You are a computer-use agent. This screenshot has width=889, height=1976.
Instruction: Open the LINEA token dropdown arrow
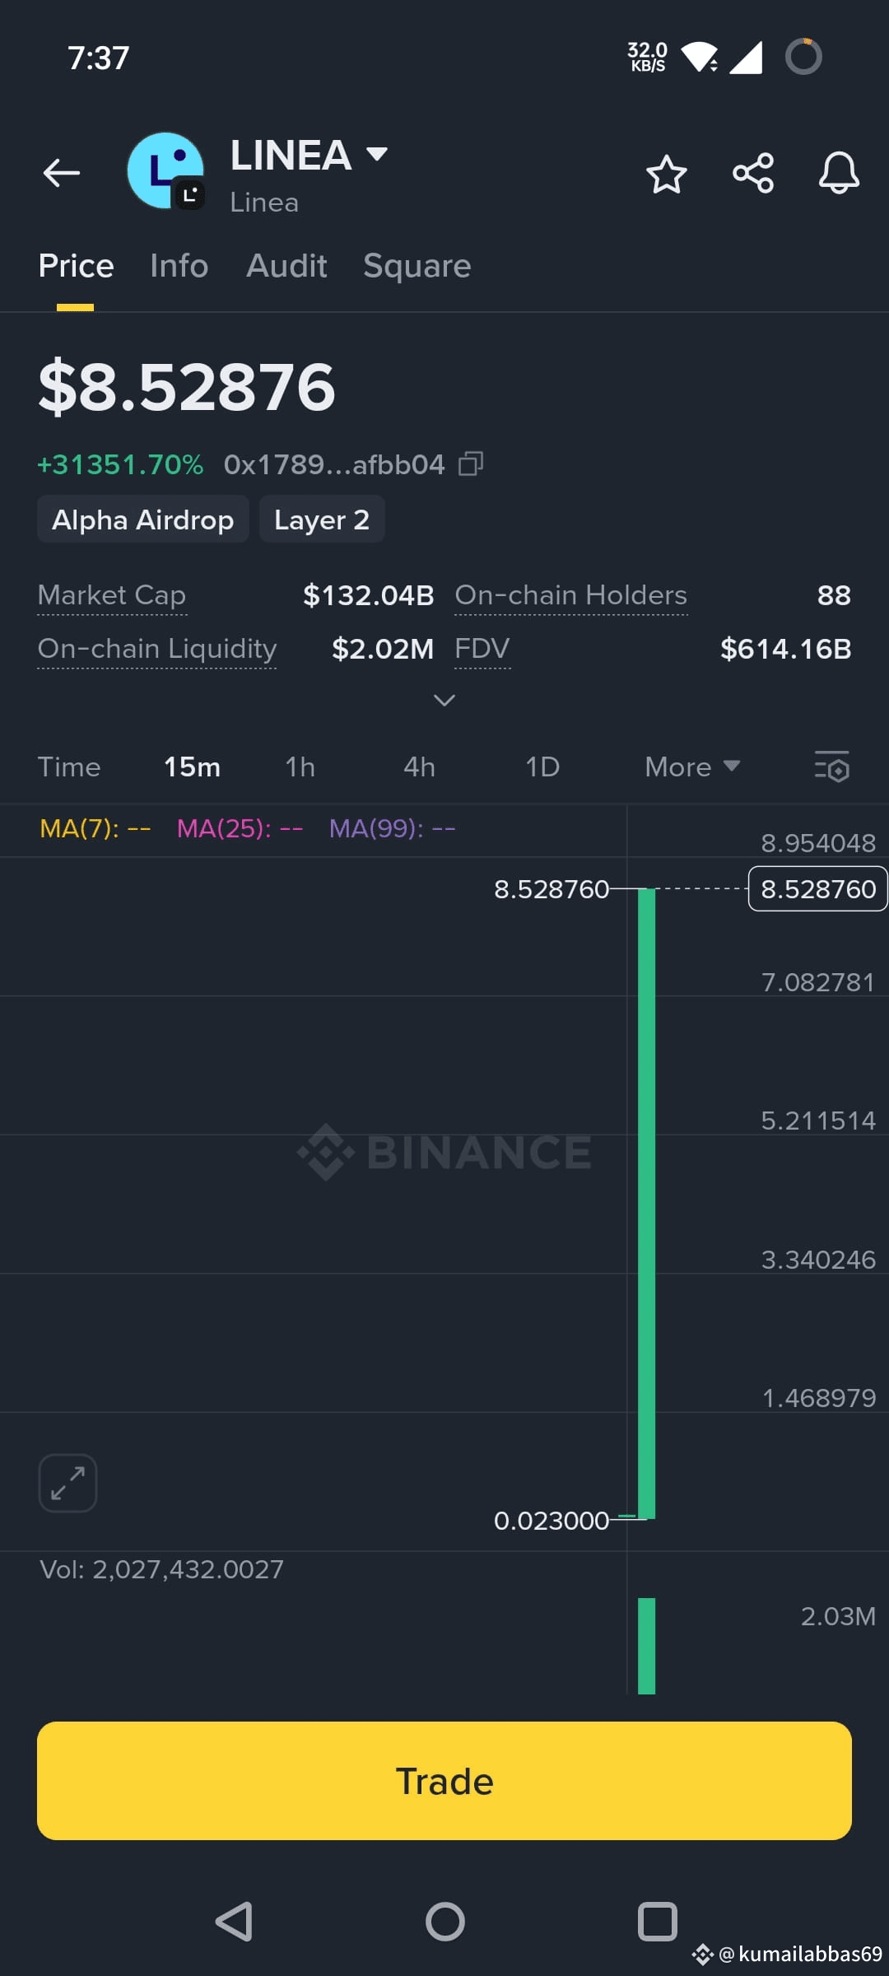click(x=377, y=154)
